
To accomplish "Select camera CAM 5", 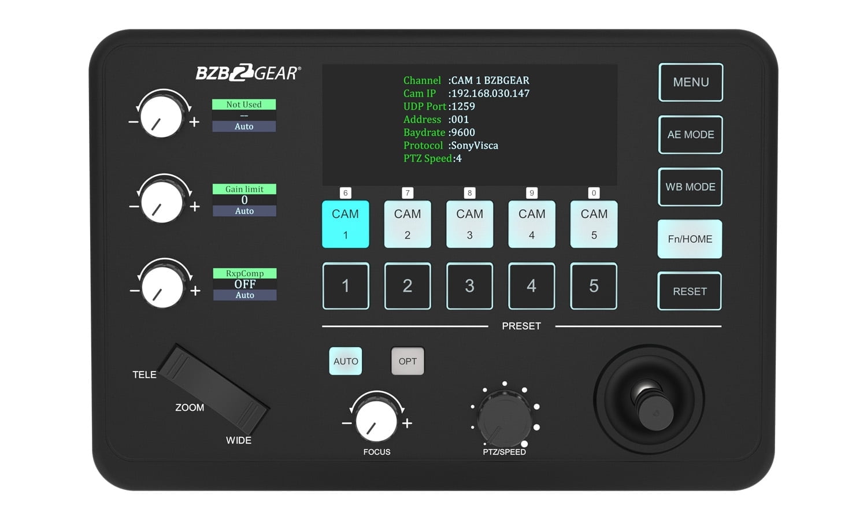I will tap(594, 224).
